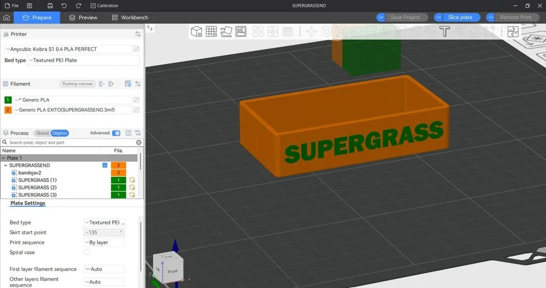
Task: Click the Auto orient icon
Action: point(226,31)
